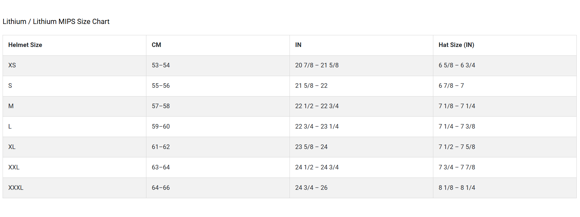Select the Helmet Size column header
Image resolution: width=580 pixels, height=217 pixels.
click(25, 45)
